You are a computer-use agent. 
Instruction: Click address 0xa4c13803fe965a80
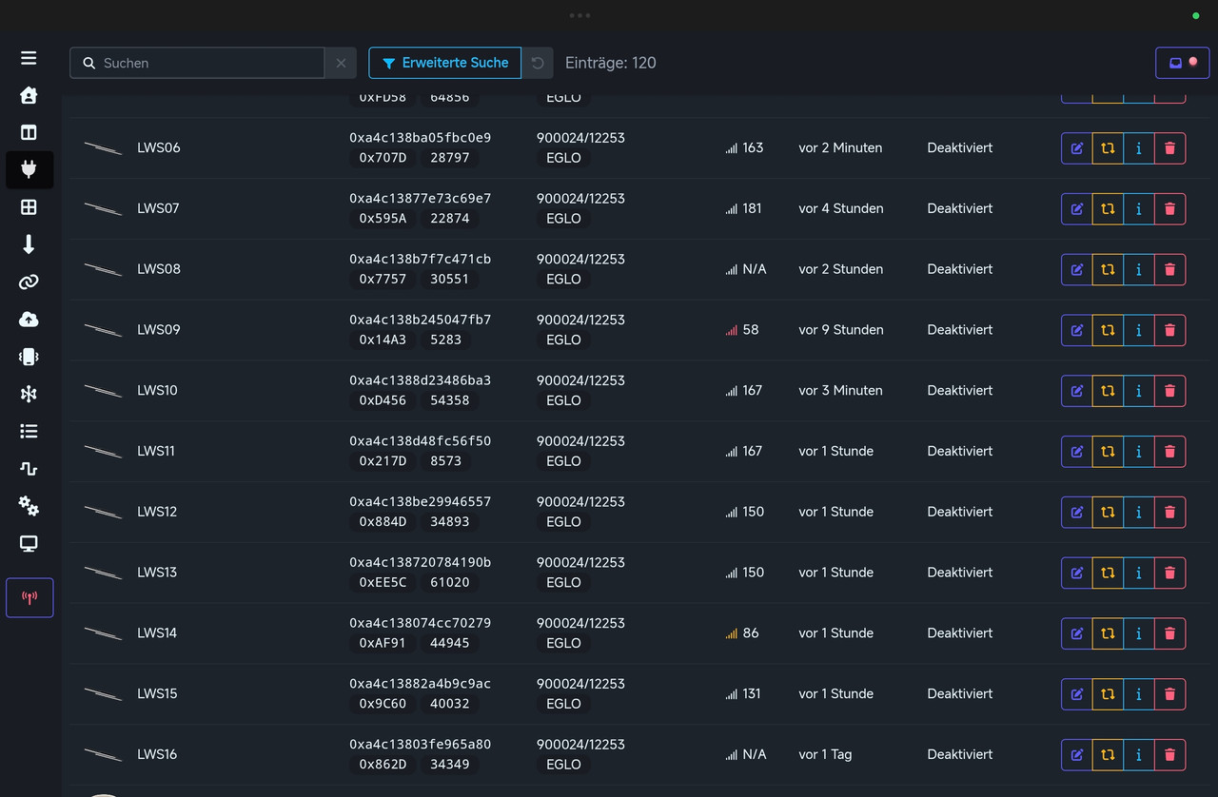click(x=421, y=745)
